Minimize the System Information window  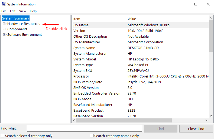tap(184, 4)
